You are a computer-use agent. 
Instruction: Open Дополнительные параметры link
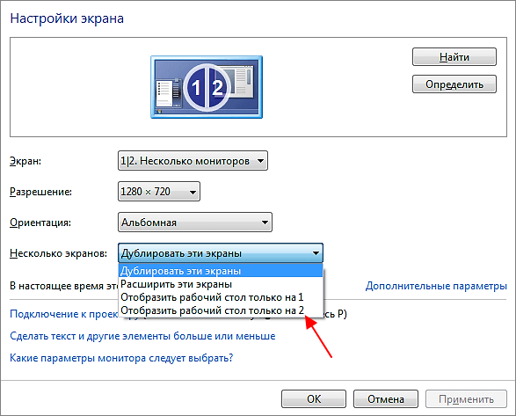[436, 286]
